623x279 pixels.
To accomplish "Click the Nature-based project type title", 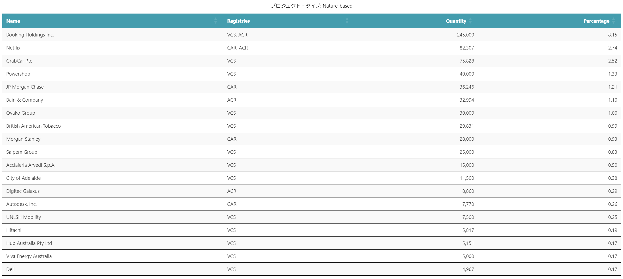I will coord(311,6).
